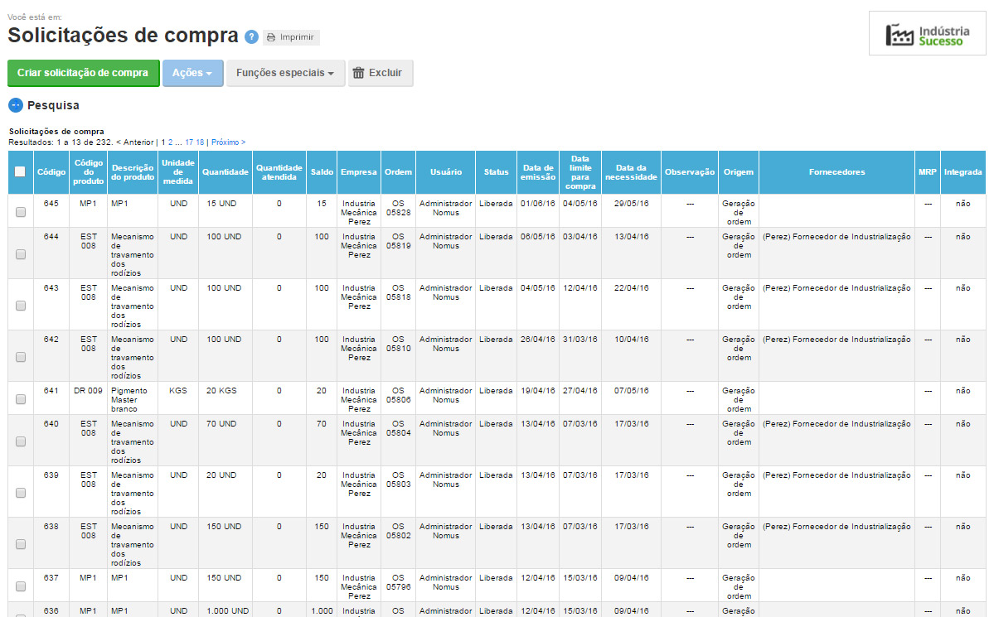Jump to results page 18
Image resolution: width=994 pixels, height=617 pixels.
200,142
